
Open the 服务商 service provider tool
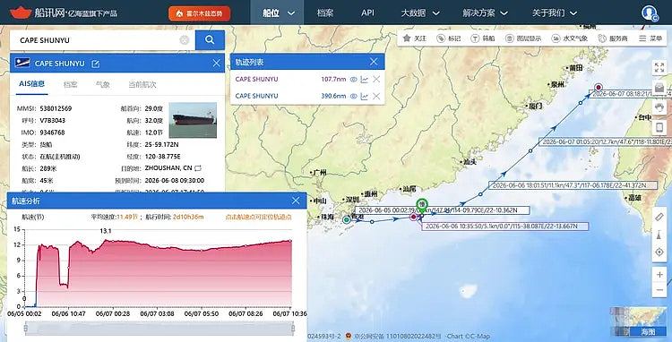[x=613, y=38]
